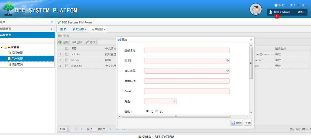Click the 修改 edit button

coord(91,42)
